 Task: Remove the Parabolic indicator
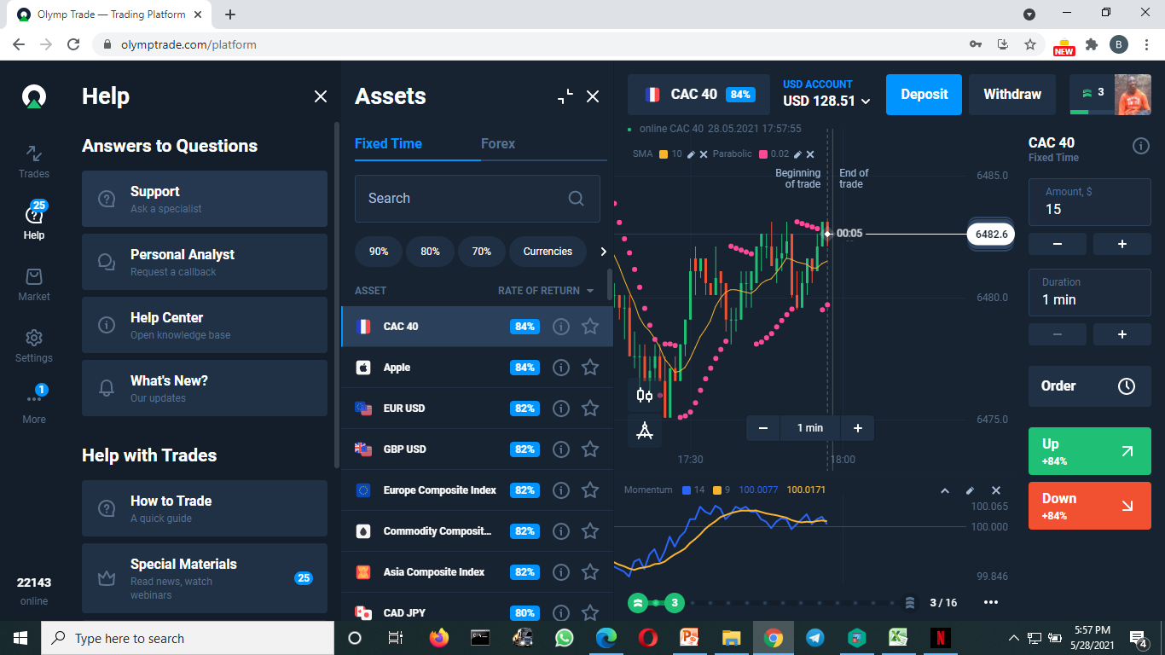click(x=810, y=154)
